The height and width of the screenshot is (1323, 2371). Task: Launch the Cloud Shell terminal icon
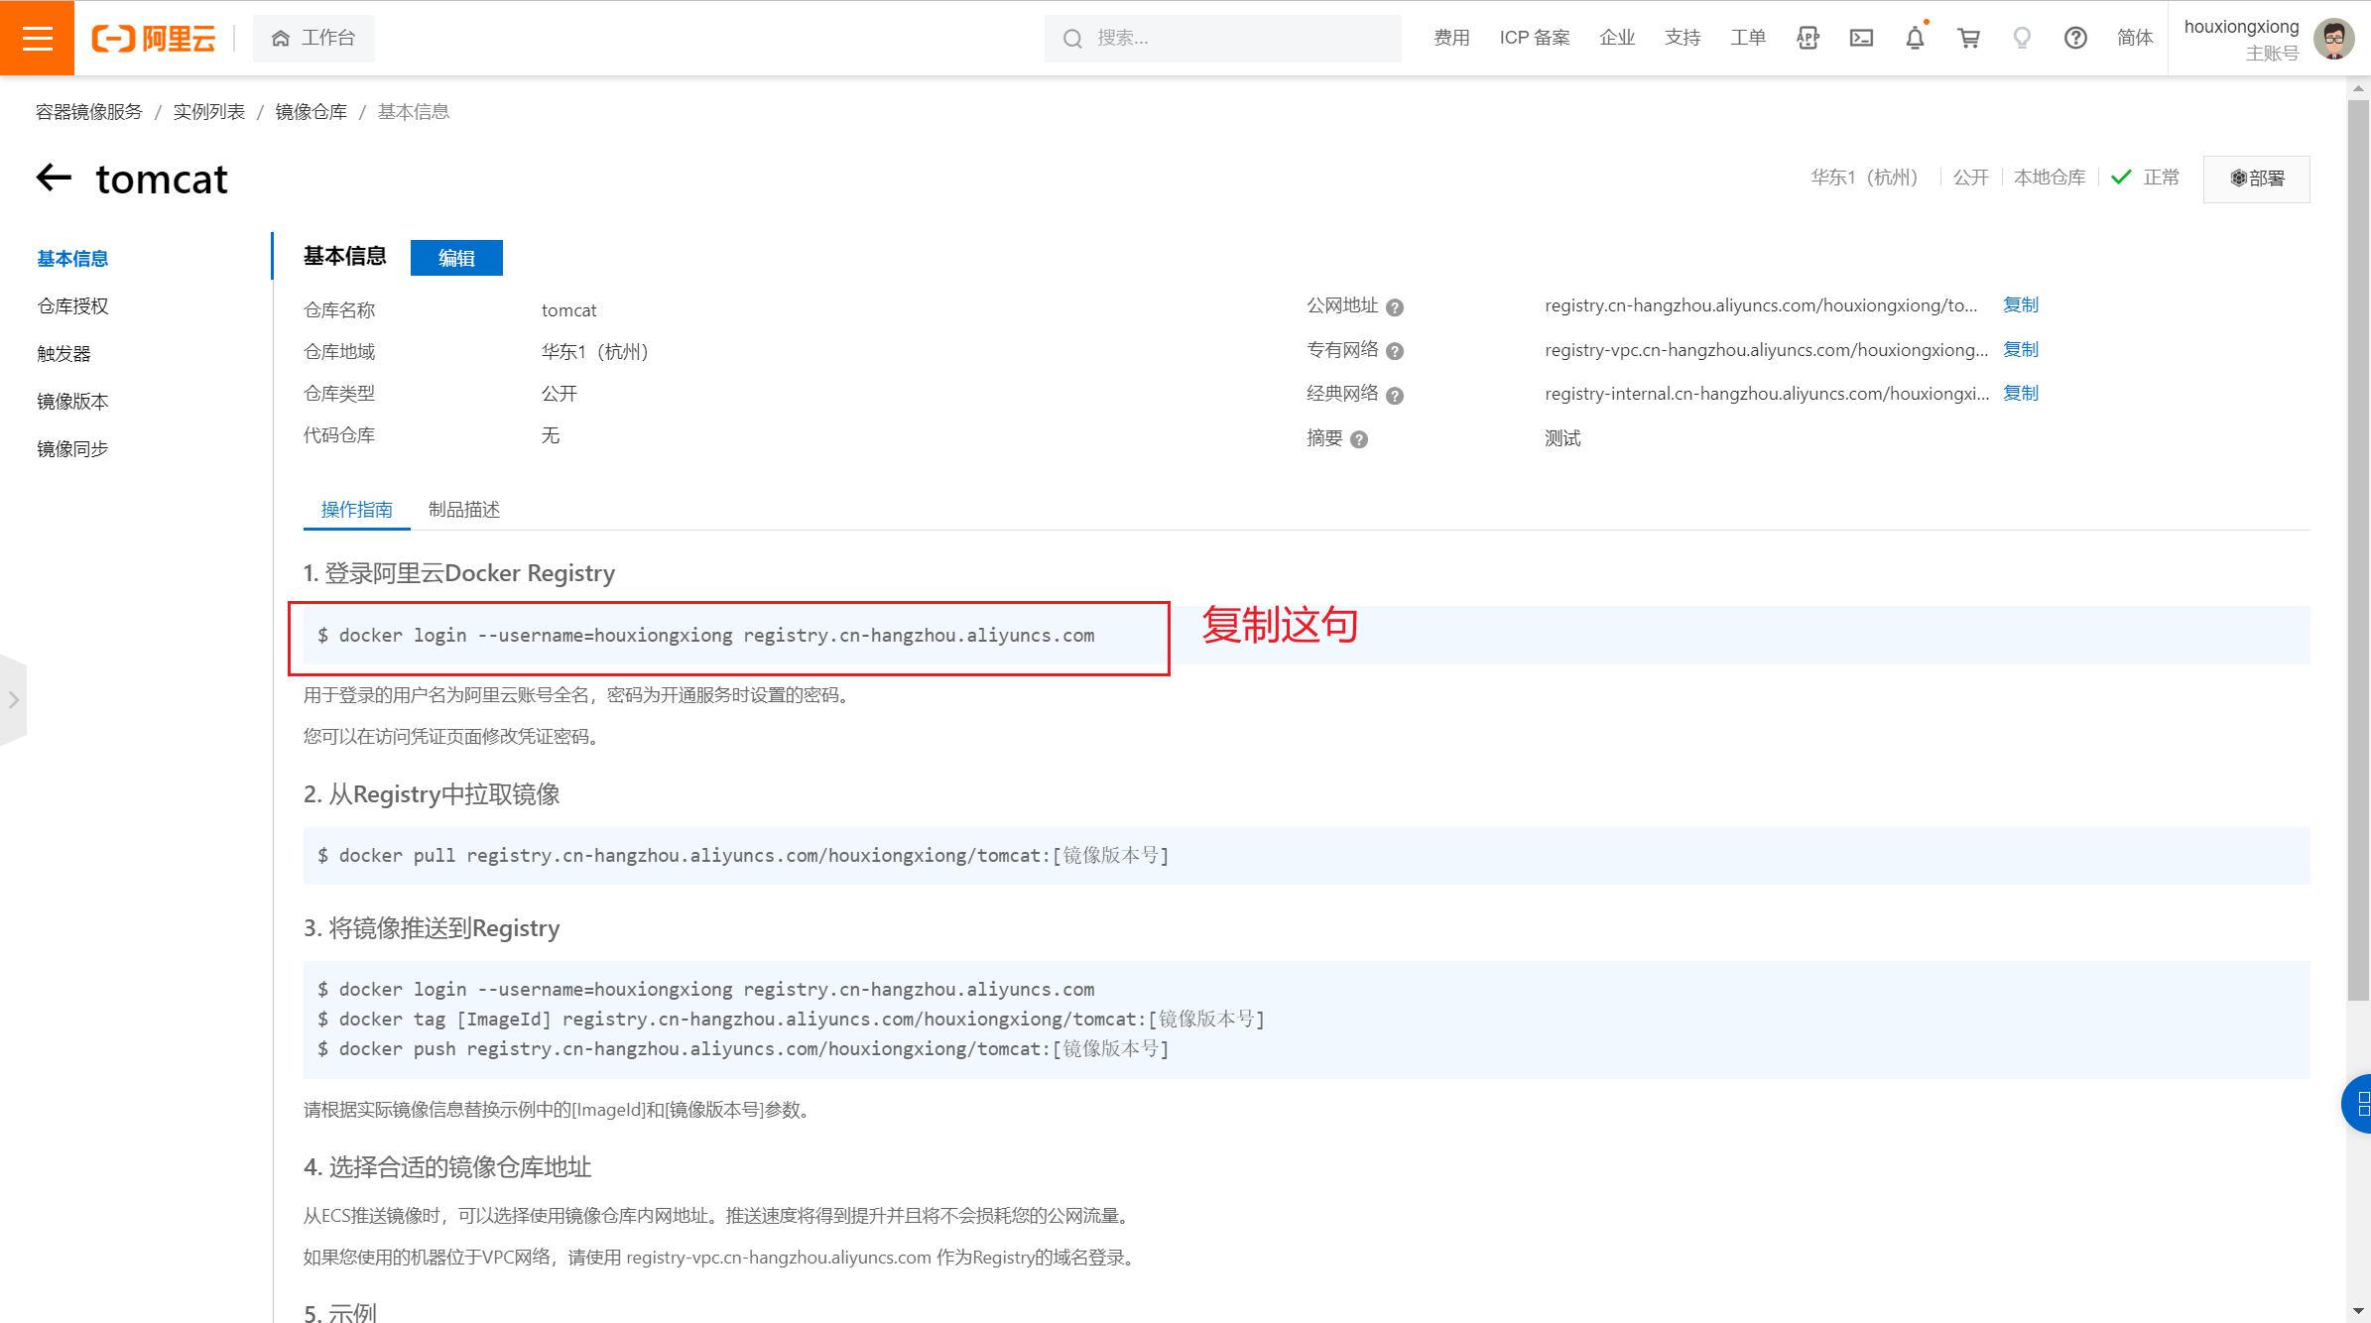click(x=1861, y=38)
